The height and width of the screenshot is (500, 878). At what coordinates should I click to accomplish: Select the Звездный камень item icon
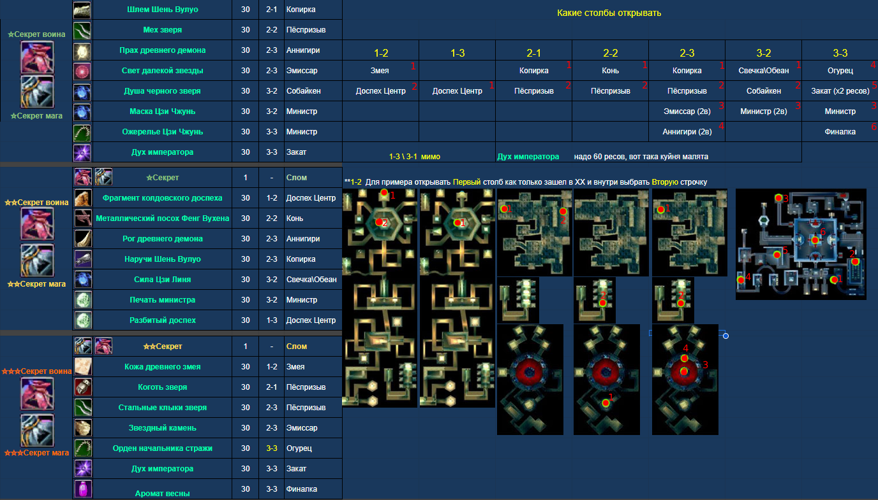(x=82, y=428)
